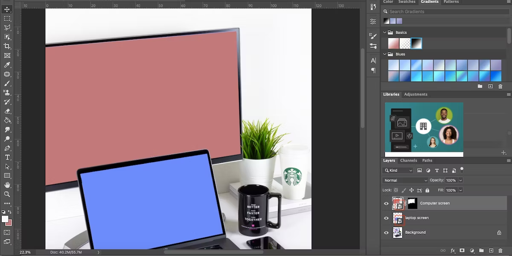Switch to the Channels tab
Screen dimensions: 512x256
pyautogui.click(x=408, y=160)
